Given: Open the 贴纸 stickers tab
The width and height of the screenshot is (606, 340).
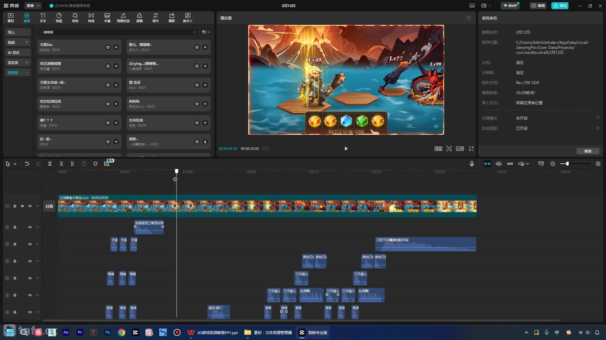Looking at the screenshot, I should (x=59, y=18).
